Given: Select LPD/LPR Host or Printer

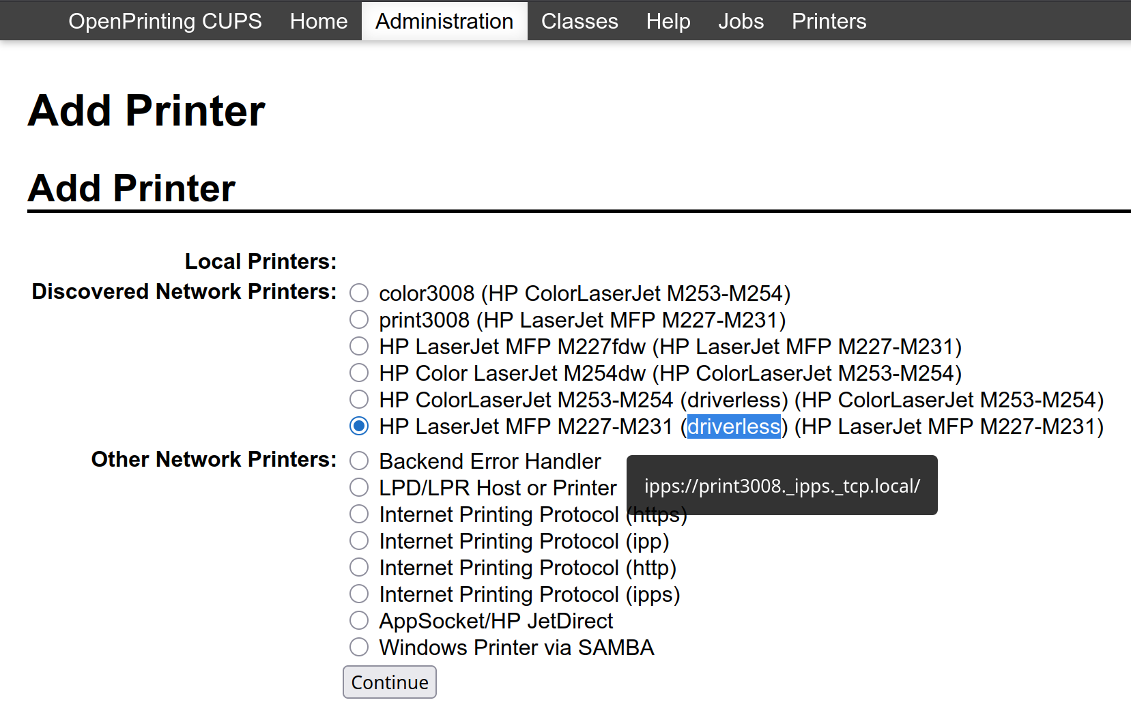Looking at the screenshot, I should 359,488.
